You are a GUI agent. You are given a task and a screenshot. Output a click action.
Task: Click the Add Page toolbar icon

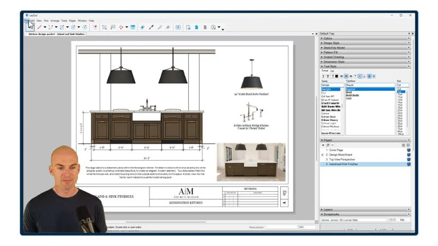pos(188,27)
